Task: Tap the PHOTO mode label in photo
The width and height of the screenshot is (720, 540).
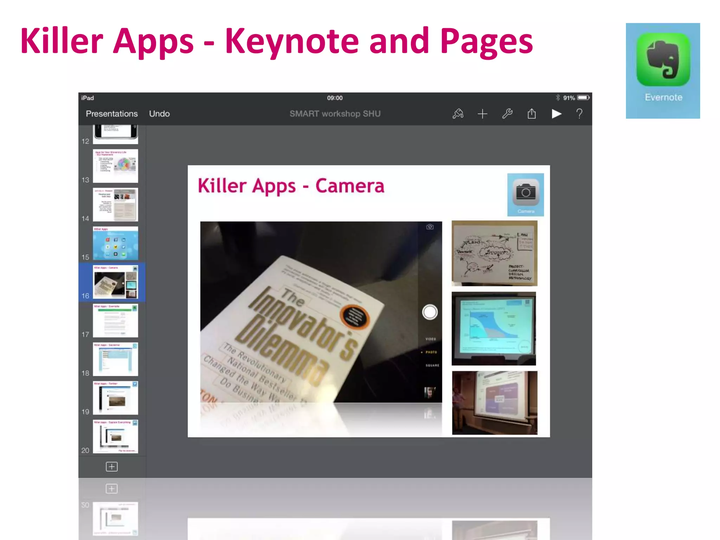Action: [x=431, y=352]
